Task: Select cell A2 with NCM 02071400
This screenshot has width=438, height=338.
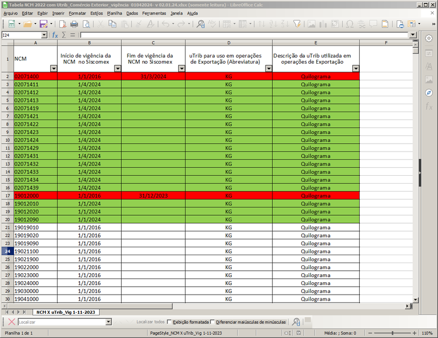Action: [x=36, y=76]
